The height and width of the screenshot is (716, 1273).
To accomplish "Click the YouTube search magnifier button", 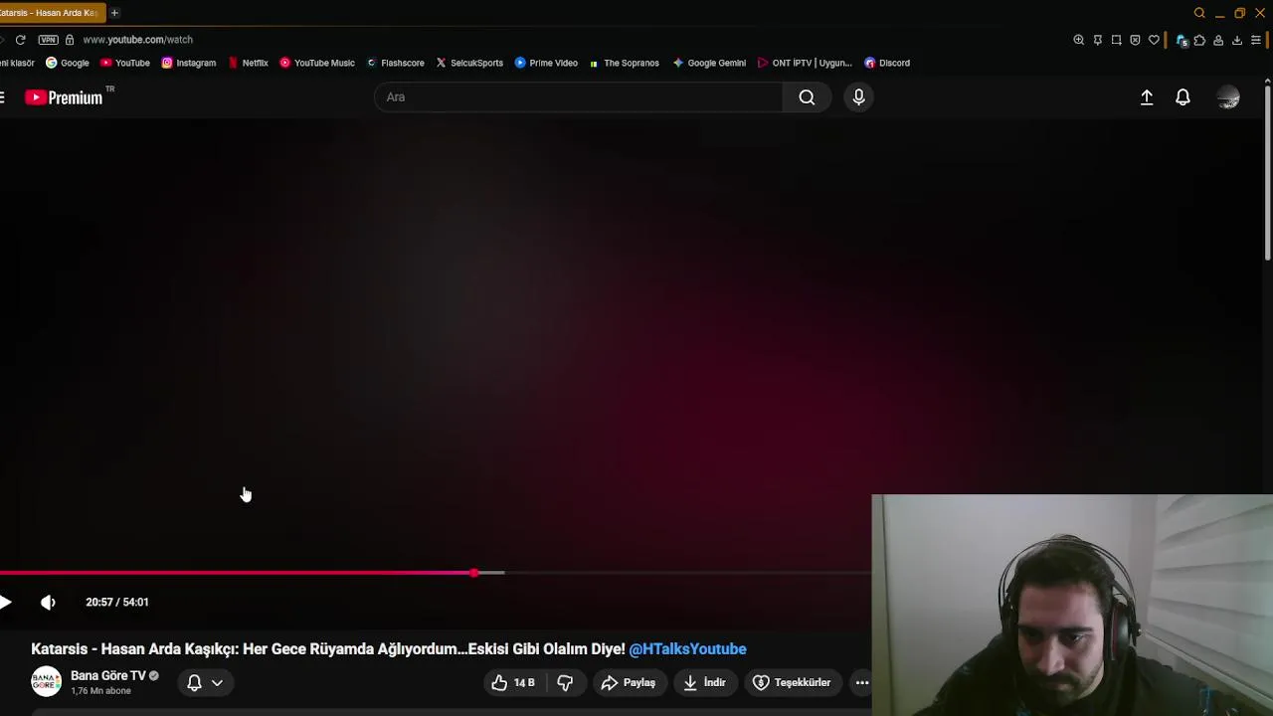I will 807,96.
